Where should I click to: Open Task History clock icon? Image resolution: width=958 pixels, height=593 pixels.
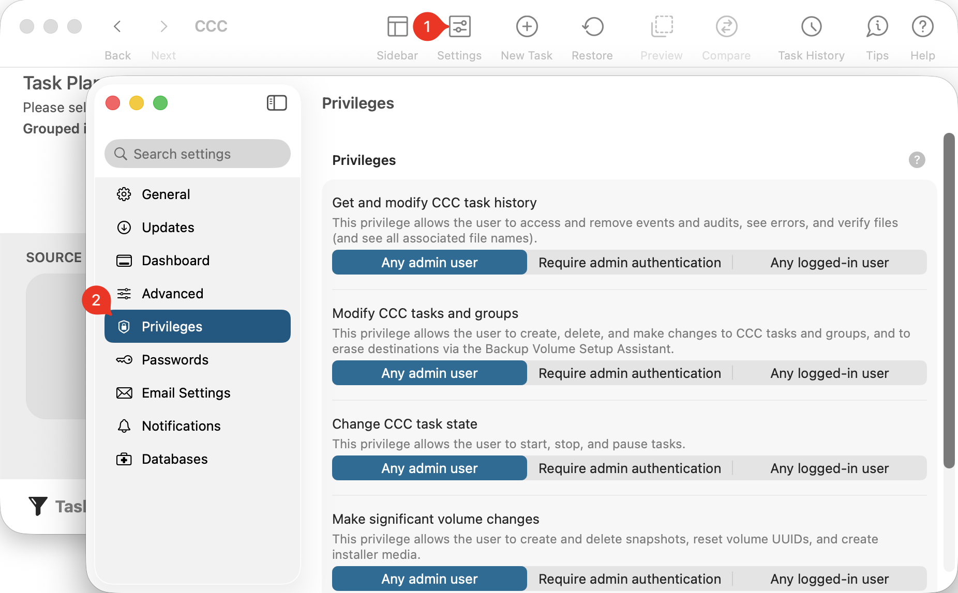pos(811,26)
